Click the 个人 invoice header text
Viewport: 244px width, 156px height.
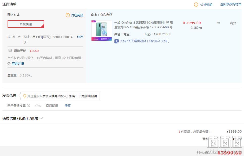(x=38, y=106)
